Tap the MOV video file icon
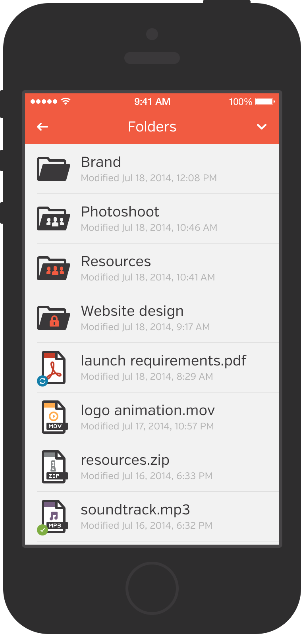 pyautogui.click(x=54, y=417)
